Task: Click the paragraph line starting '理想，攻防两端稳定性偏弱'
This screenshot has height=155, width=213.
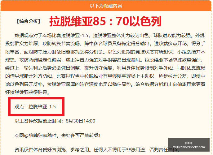Action: pyautogui.click(x=104, y=60)
